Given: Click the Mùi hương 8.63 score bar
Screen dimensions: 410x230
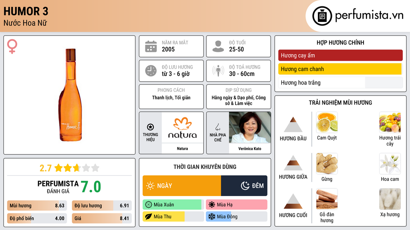Looking at the screenshot, I should coord(37,206).
